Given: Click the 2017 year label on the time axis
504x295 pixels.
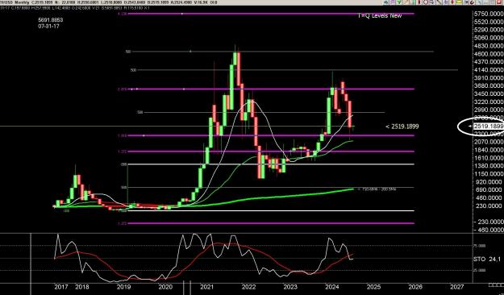Looking at the screenshot, I should tap(61, 287).
